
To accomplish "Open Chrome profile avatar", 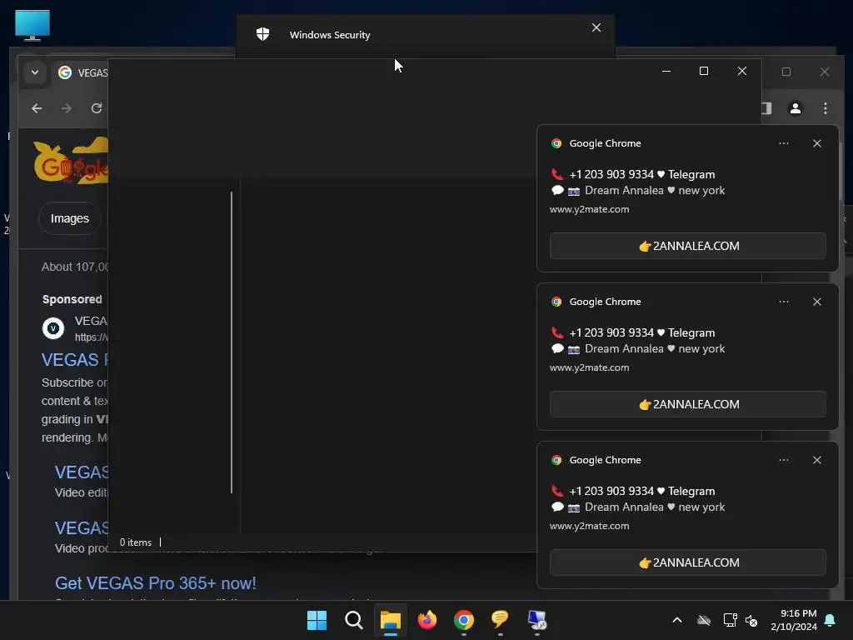I will (x=795, y=108).
